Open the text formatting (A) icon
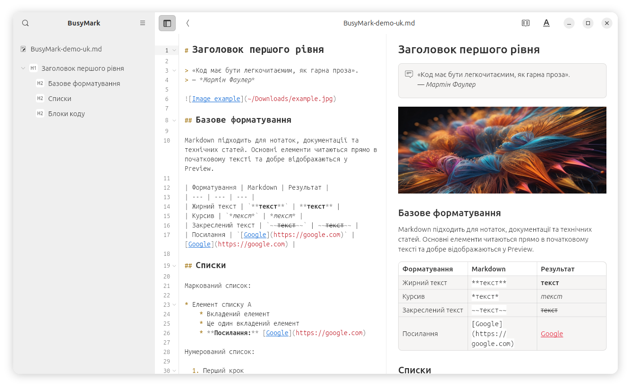Image resolution: width=631 pixels, height=388 pixels. tap(546, 23)
